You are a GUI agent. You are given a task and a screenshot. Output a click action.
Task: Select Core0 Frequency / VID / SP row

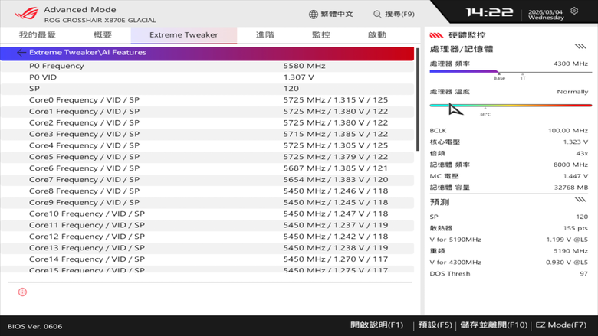coord(207,100)
